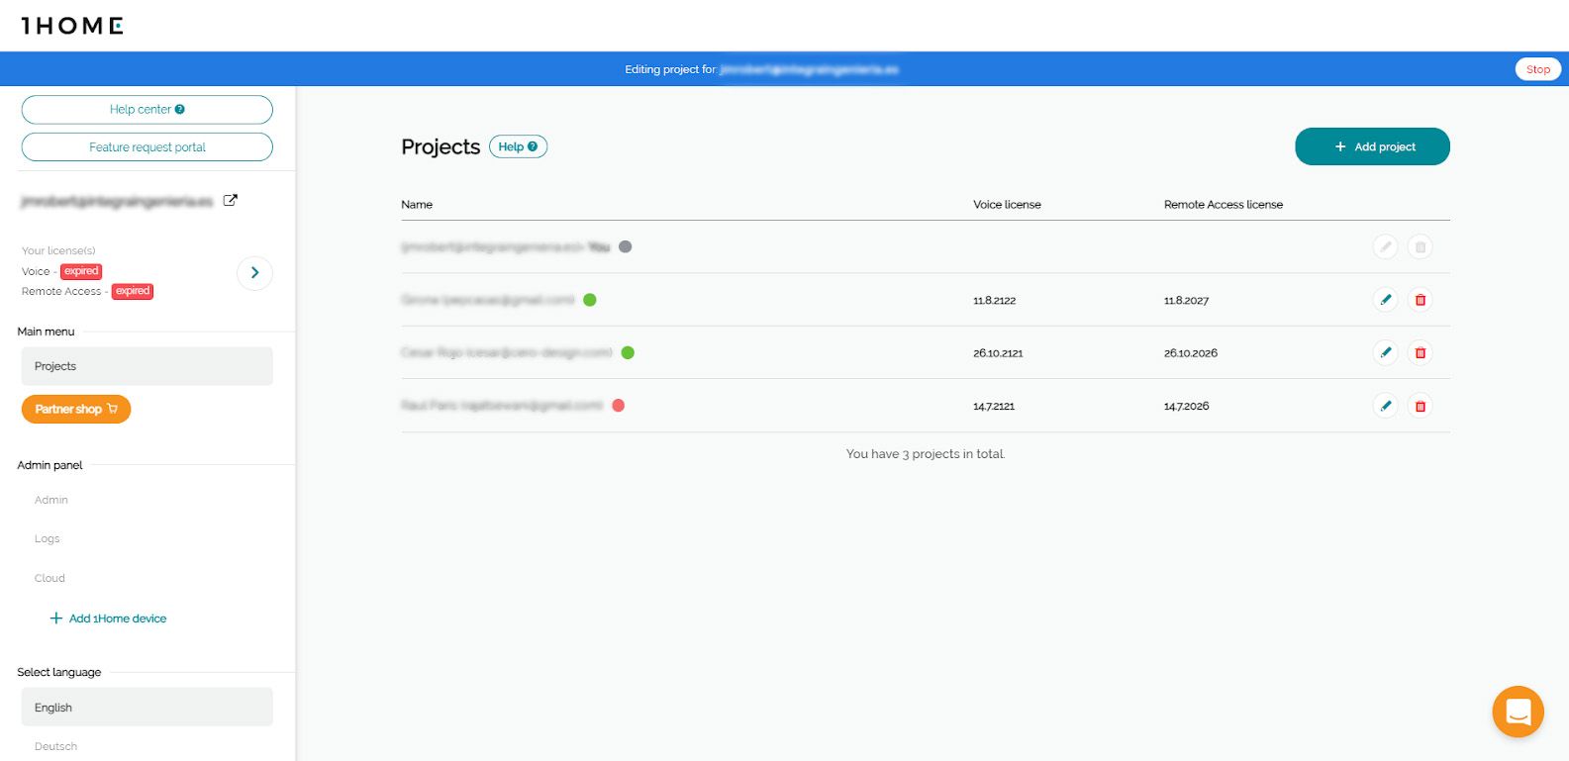Choose Deutsch language option
Screen dimensions: 1569x761
56,746
